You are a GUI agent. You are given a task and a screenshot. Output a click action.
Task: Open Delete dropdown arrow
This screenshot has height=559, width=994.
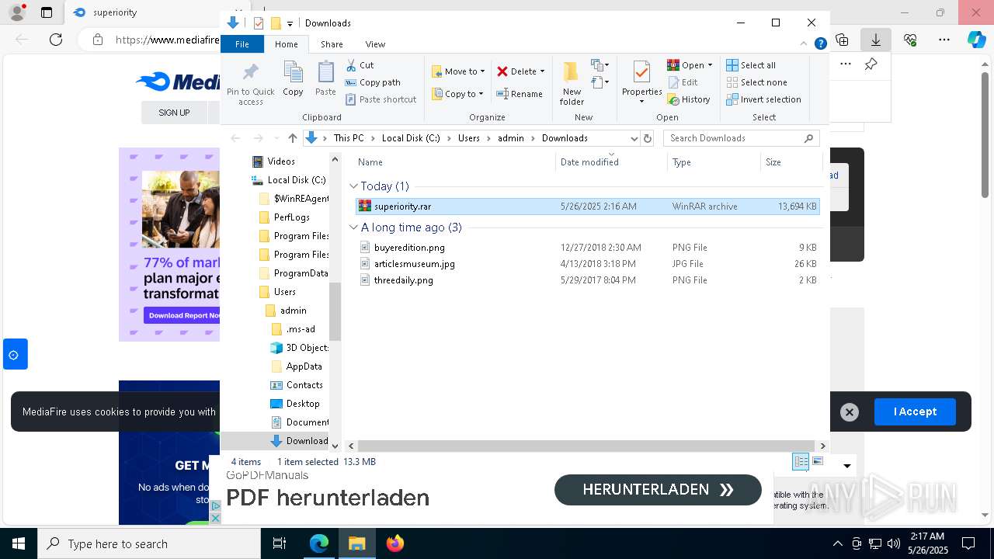542,71
